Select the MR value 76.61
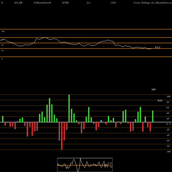This screenshot has width=172, height=172. pos(160,101)
